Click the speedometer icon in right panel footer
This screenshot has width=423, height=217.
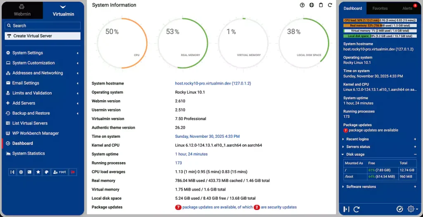pyautogui.click(x=399, y=209)
